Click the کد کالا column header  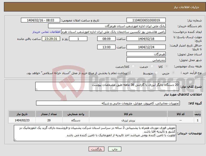click(x=181, y=114)
